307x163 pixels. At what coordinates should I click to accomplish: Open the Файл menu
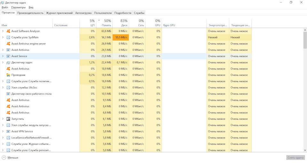pyautogui.click(x=5, y=7)
